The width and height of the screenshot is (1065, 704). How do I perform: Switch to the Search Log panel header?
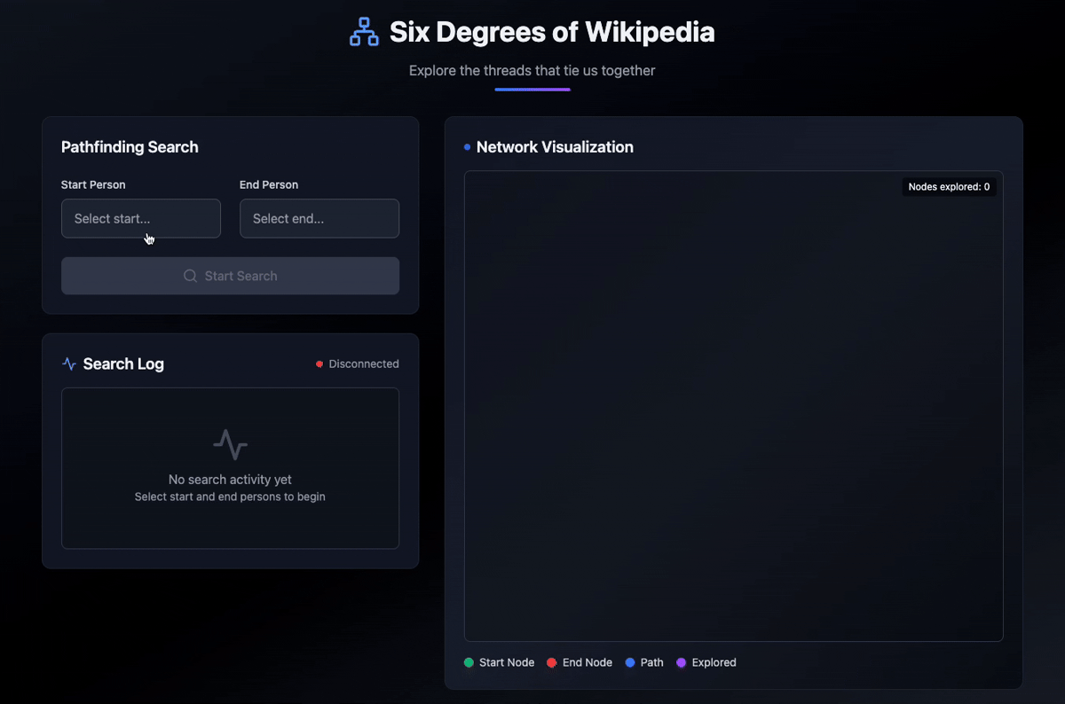click(123, 364)
